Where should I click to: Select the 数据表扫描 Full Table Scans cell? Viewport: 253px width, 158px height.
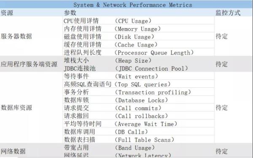coord(138,140)
